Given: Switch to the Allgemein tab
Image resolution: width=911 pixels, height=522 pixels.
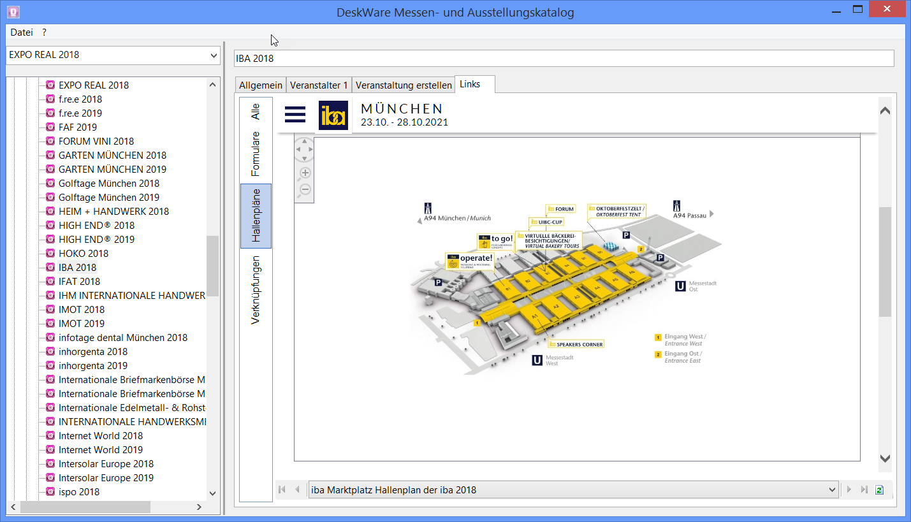Looking at the screenshot, I should coord(261,85).
